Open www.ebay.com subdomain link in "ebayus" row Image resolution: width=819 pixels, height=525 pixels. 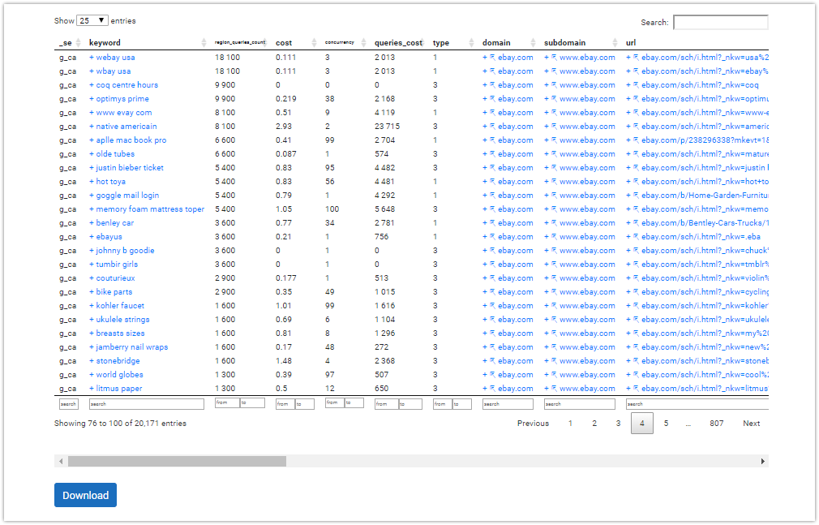[587, 237]
